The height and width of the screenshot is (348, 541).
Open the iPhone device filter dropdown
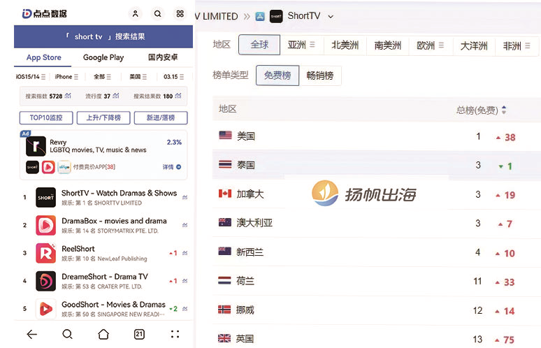pyautogui.click(x=66, y=77)
